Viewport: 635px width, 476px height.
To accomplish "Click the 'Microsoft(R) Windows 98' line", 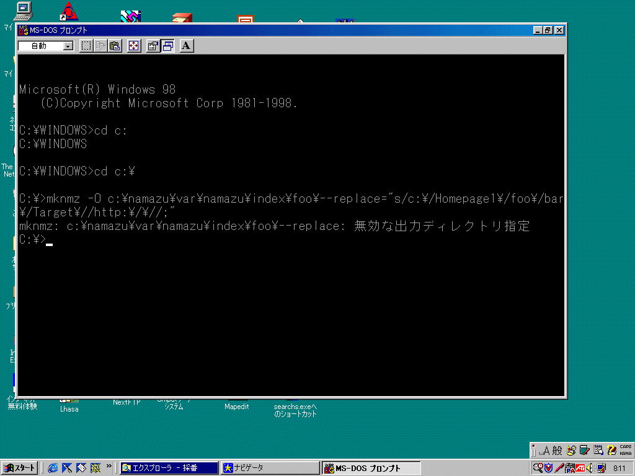I will click(x=97, y=89).
